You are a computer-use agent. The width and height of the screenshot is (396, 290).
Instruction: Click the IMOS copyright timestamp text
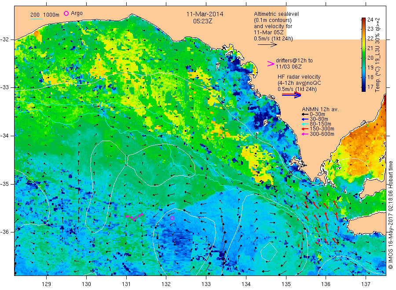click(390, 215)
